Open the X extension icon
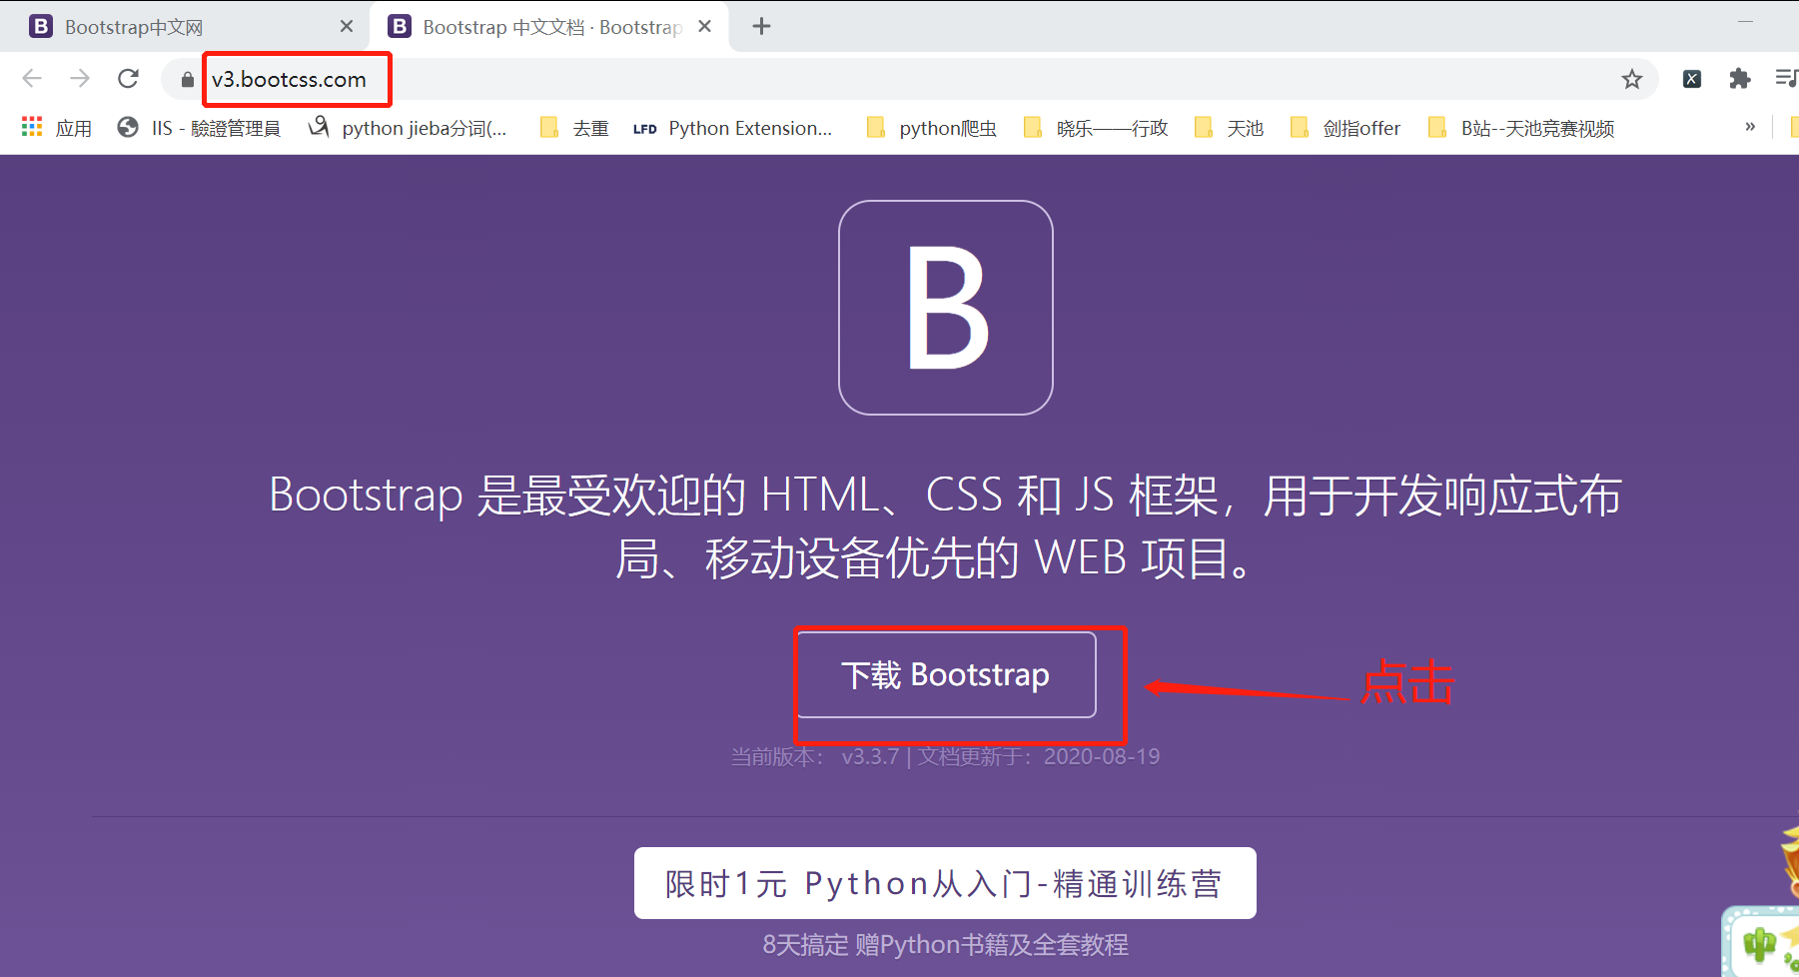This screenshot has height=977, width=1799. point(1692,79)
